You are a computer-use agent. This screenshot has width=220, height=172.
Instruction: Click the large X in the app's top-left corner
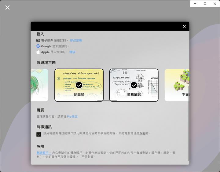[x=7, y=7]
